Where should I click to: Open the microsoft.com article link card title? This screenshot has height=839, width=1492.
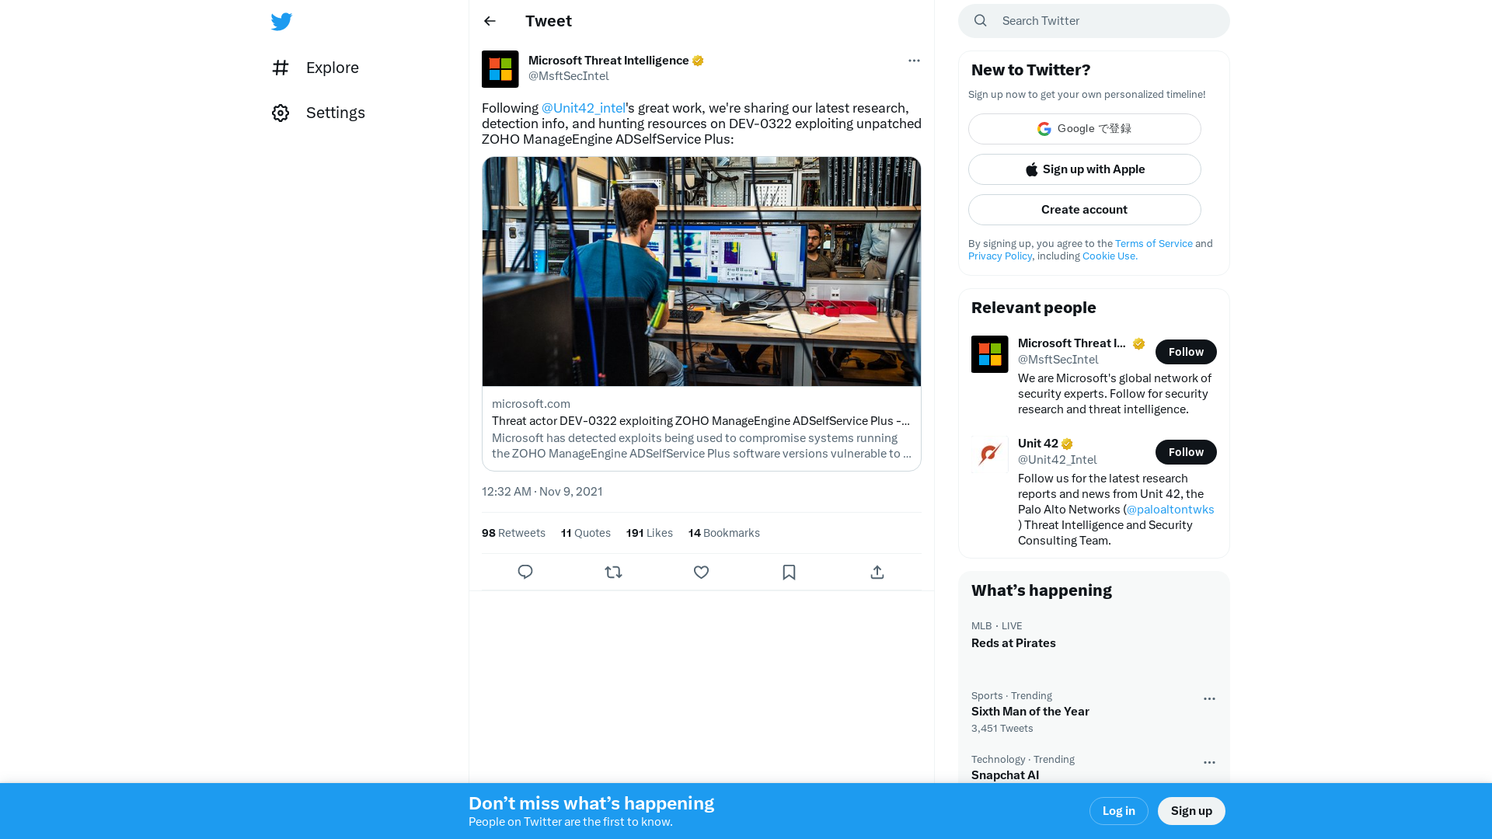[701, 421]
